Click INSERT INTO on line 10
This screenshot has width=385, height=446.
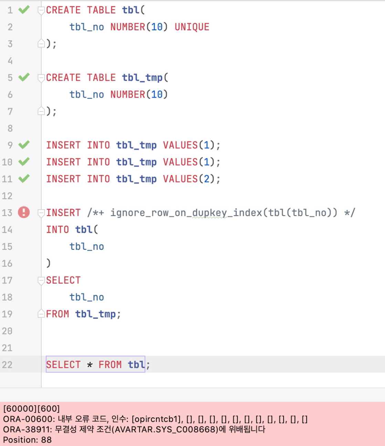point(78,162)
